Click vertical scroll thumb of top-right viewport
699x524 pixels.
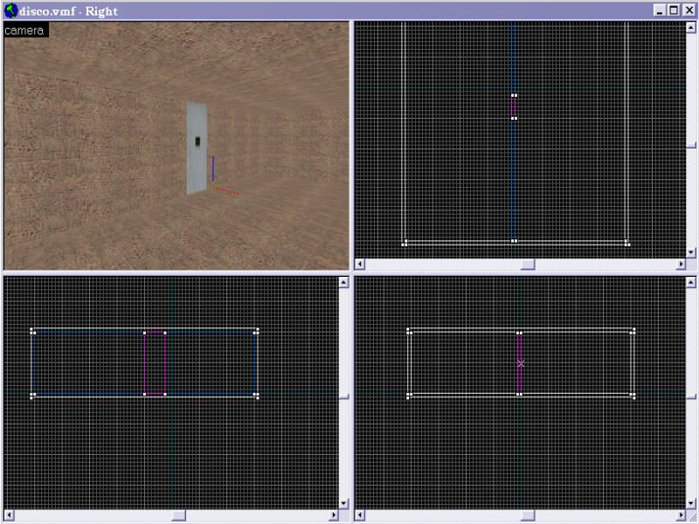(691, 146)
